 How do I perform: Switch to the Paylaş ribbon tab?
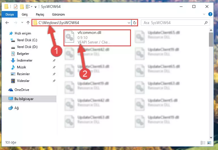pos(40,14)
